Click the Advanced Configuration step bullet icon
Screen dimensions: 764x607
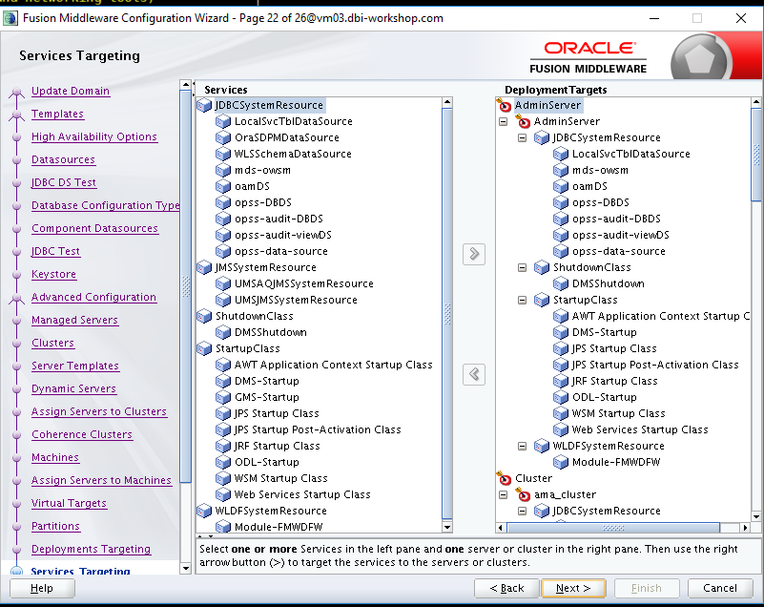[16, 298]
